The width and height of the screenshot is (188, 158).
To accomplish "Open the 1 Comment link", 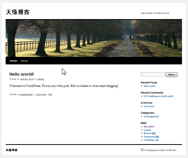I will coord(41,94).
